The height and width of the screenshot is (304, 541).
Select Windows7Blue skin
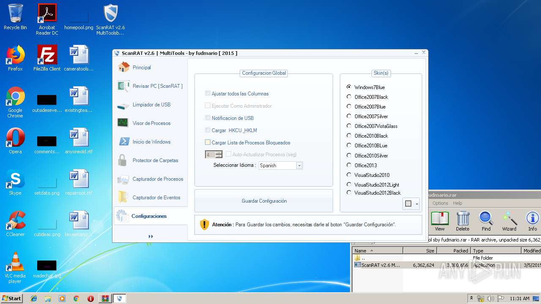(x=349, y=87)
